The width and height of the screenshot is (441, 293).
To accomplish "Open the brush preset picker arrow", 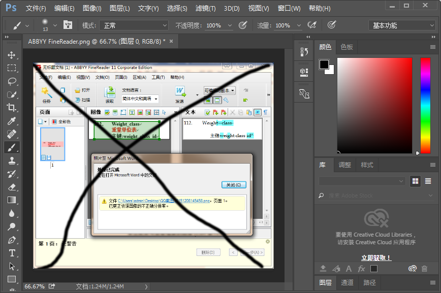I will click(55, 25).
